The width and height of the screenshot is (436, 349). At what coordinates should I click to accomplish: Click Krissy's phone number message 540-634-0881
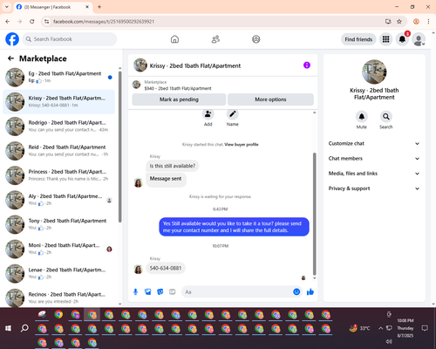point(166,268)
